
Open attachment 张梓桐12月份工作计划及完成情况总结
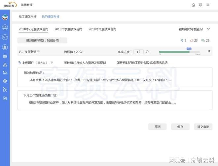[x=142, y=63]
